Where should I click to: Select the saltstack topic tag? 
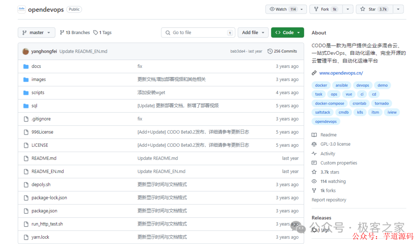322,113
